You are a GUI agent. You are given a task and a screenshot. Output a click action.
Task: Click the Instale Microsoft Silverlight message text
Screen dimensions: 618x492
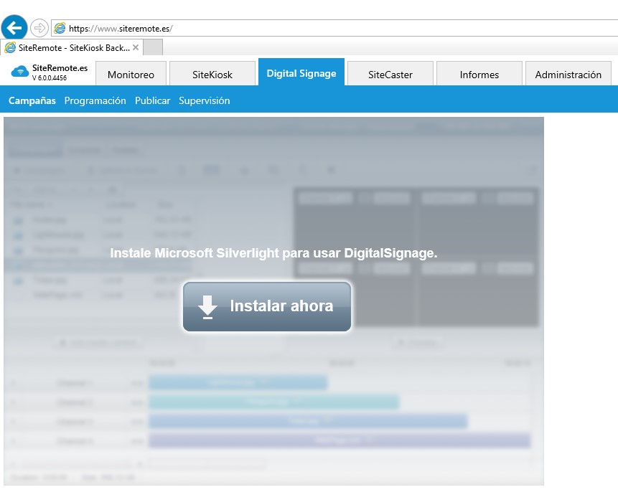click(x=273, y=253)
